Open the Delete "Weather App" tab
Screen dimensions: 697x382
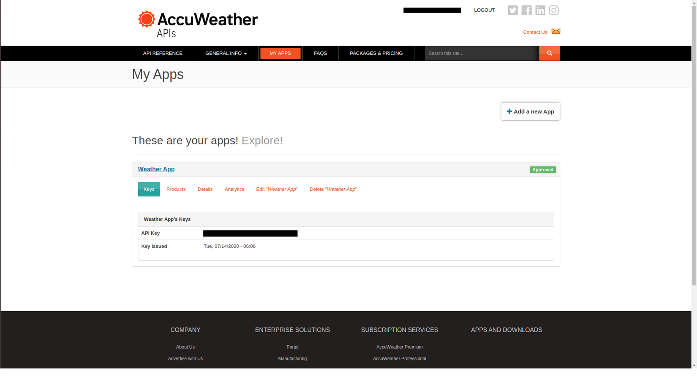click(333, 189)
